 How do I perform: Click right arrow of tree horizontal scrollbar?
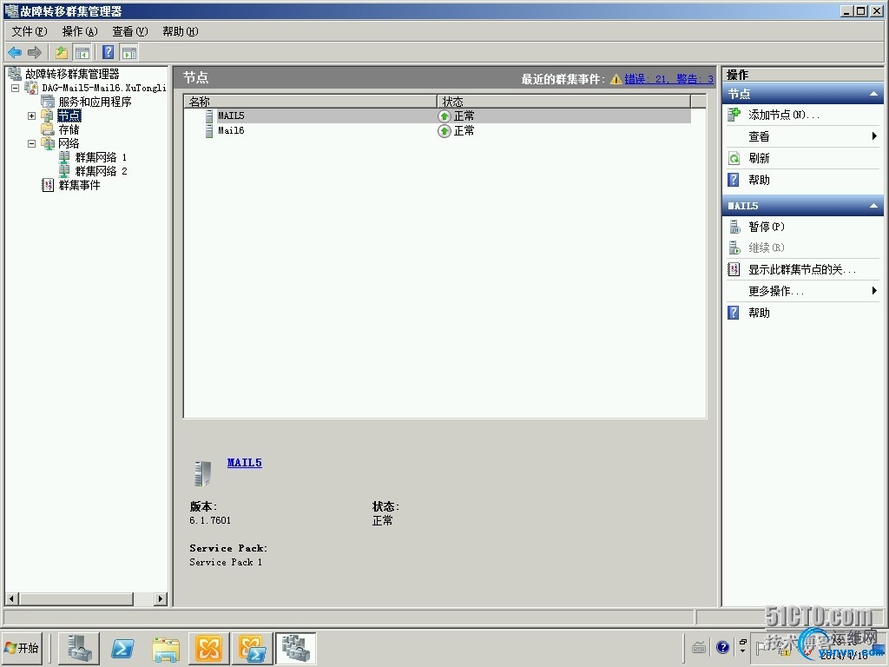point(161,598)
